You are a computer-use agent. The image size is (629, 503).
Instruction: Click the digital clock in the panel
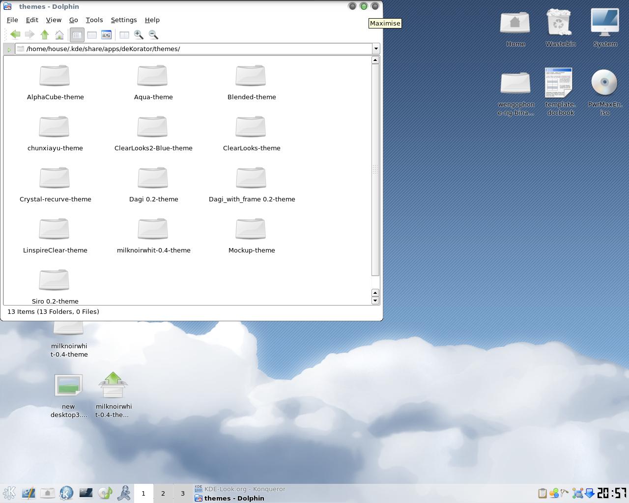tap(612, 493)
